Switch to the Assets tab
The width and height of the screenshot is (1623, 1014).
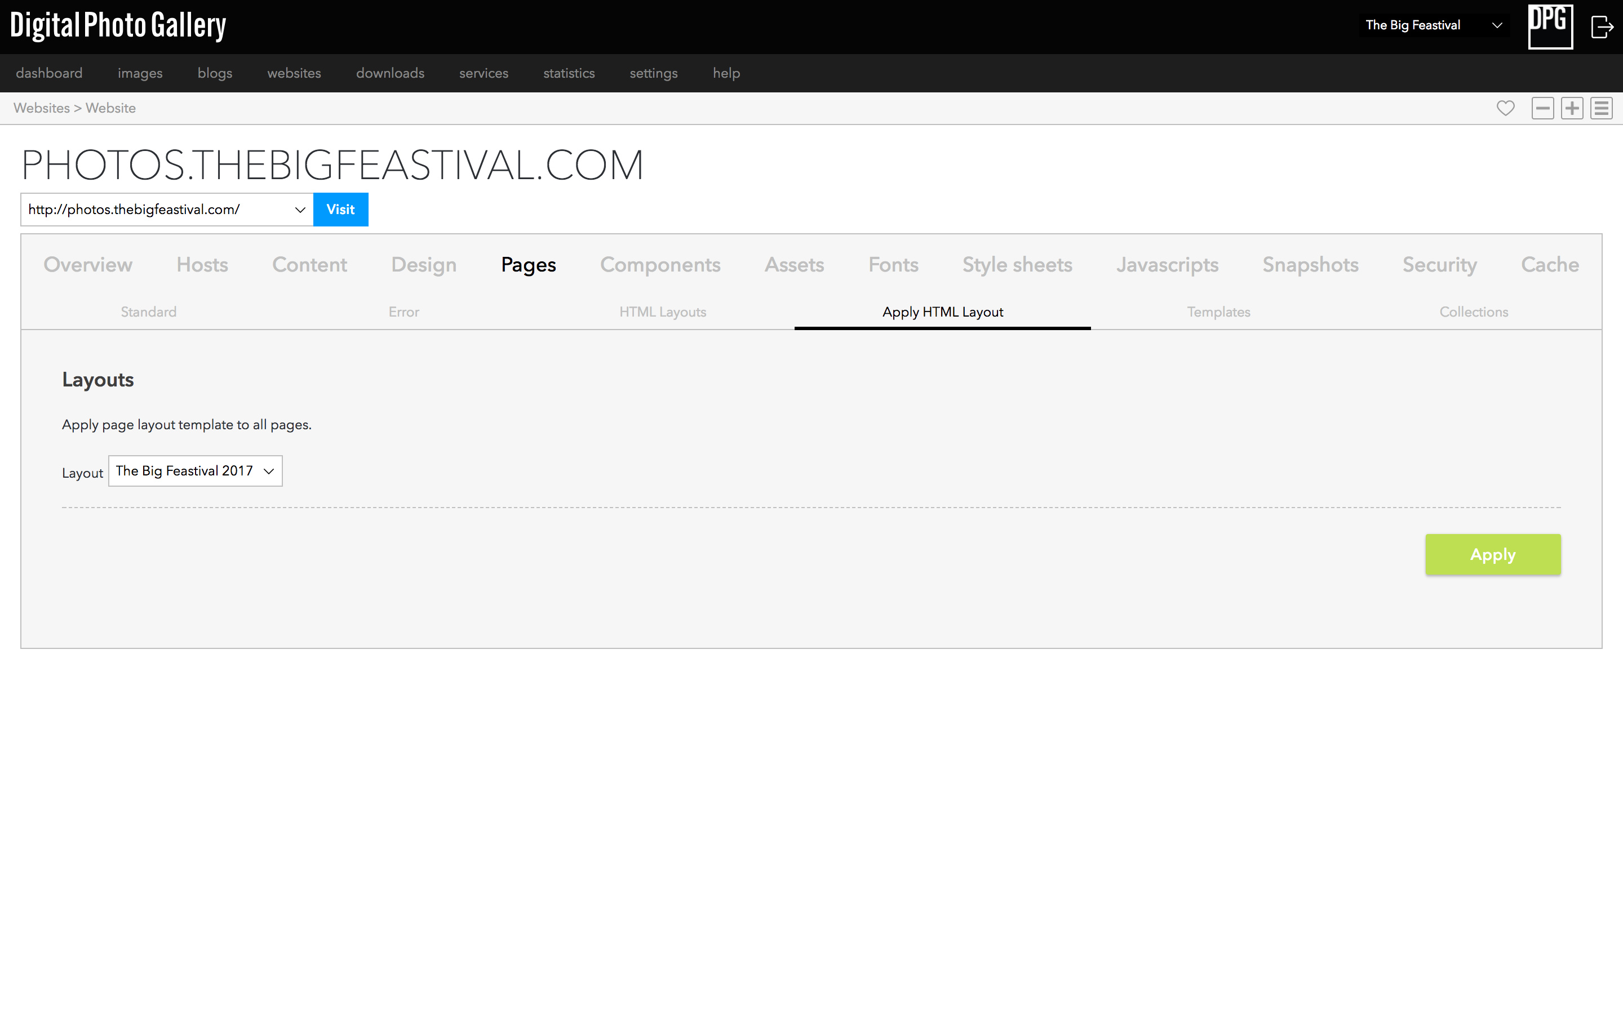[794, 264]
